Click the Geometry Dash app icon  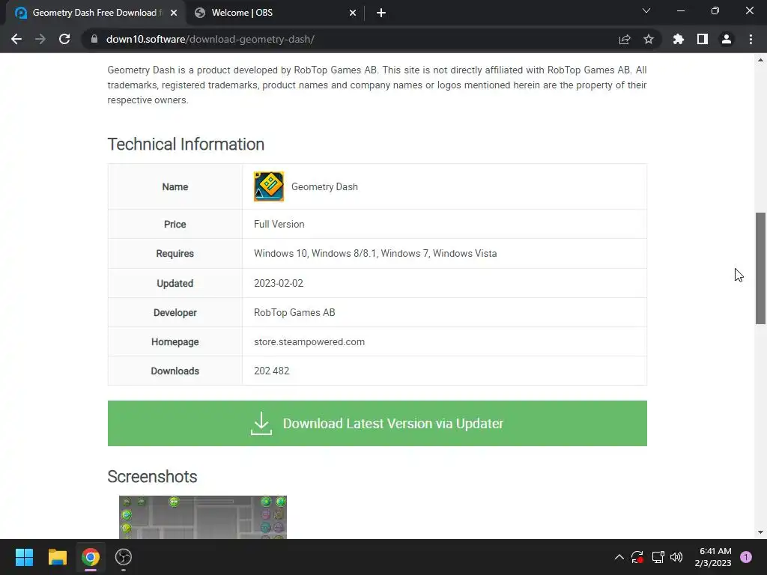coord(269,186)
